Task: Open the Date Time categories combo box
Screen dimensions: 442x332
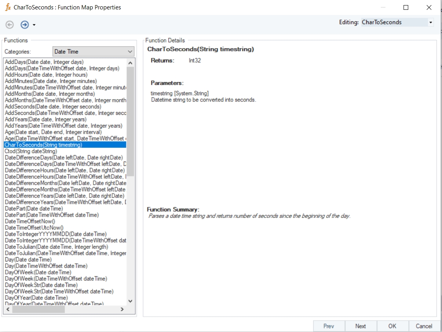Action: pos(93,51)
